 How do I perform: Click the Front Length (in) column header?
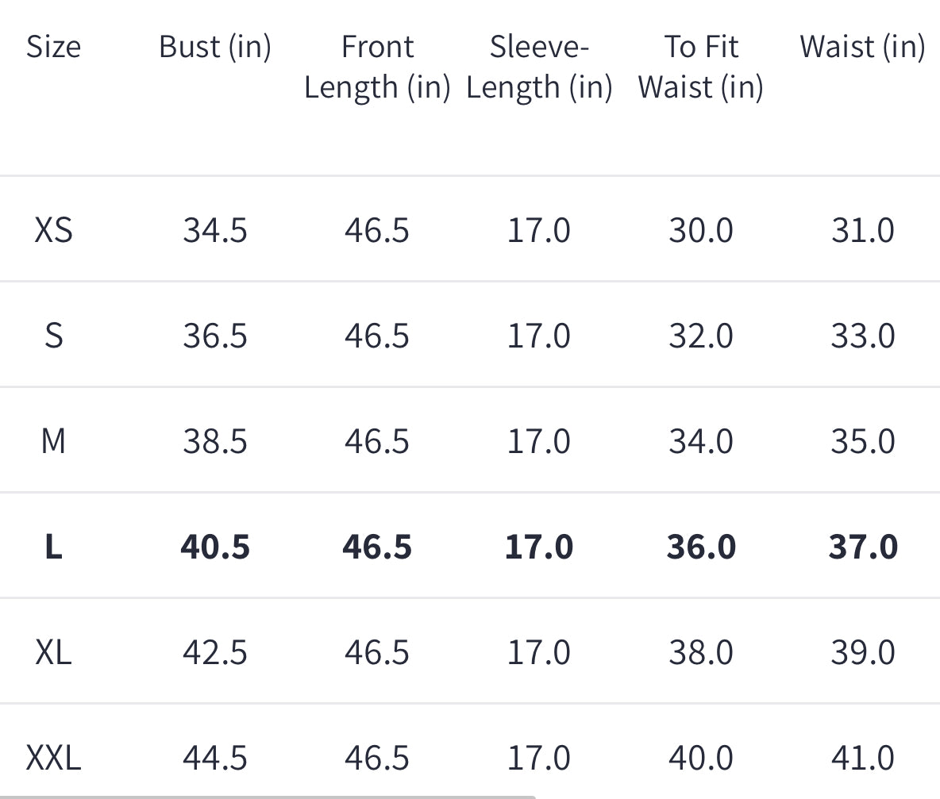tap(377, 67)
